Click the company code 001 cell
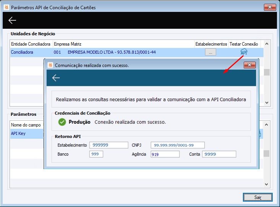This screenshot has height=207, width=280. click(x=57, y=52)
